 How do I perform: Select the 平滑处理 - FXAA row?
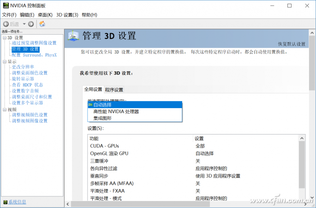(193, 191)
